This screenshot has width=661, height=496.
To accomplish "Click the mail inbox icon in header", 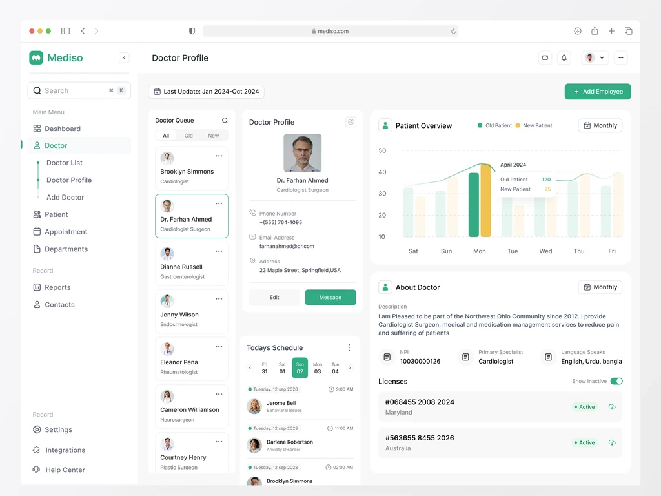I will pos(545,57).
